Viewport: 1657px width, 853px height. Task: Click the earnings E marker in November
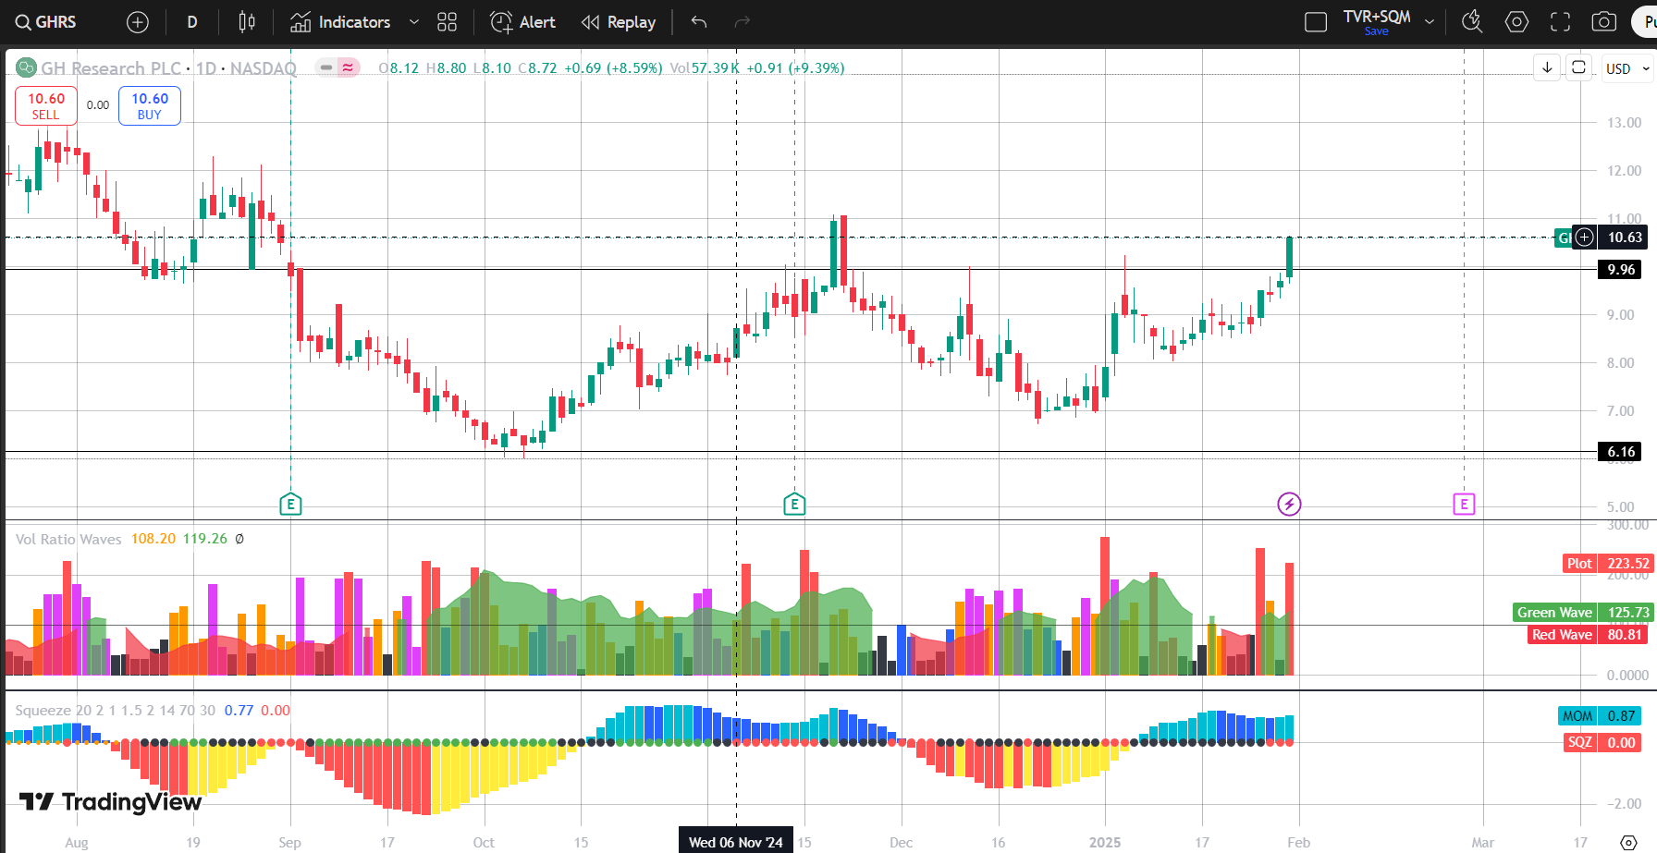[x=794, y=504]
